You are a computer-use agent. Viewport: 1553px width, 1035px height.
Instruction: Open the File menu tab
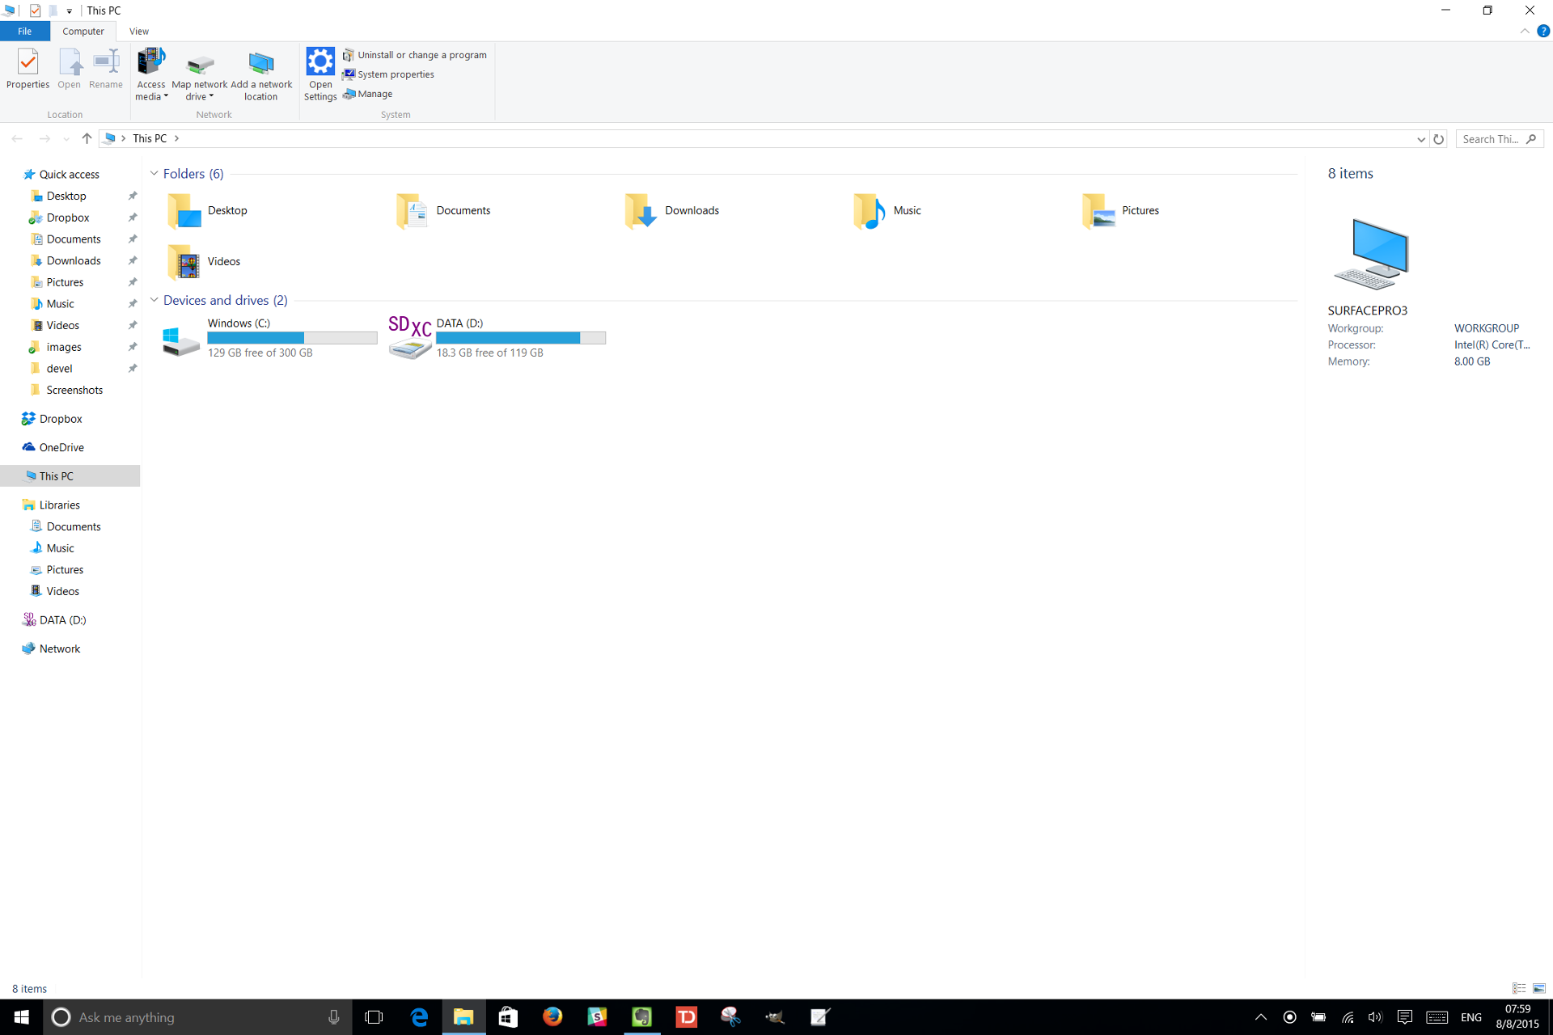(24, 32)
